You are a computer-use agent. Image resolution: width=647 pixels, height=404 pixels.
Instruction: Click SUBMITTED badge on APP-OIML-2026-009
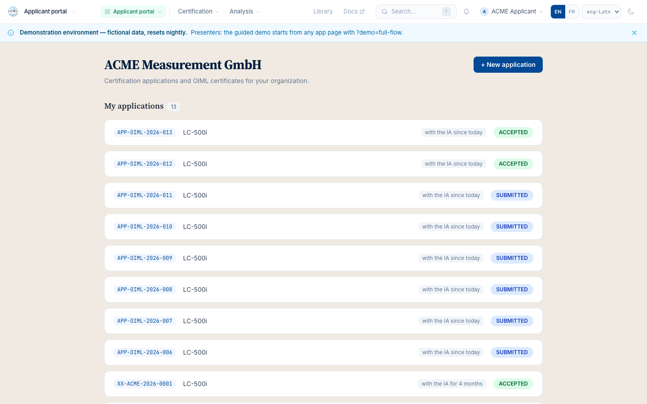coord(512,258)
